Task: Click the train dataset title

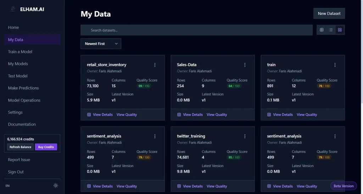Action: click(x=271, y=65)
